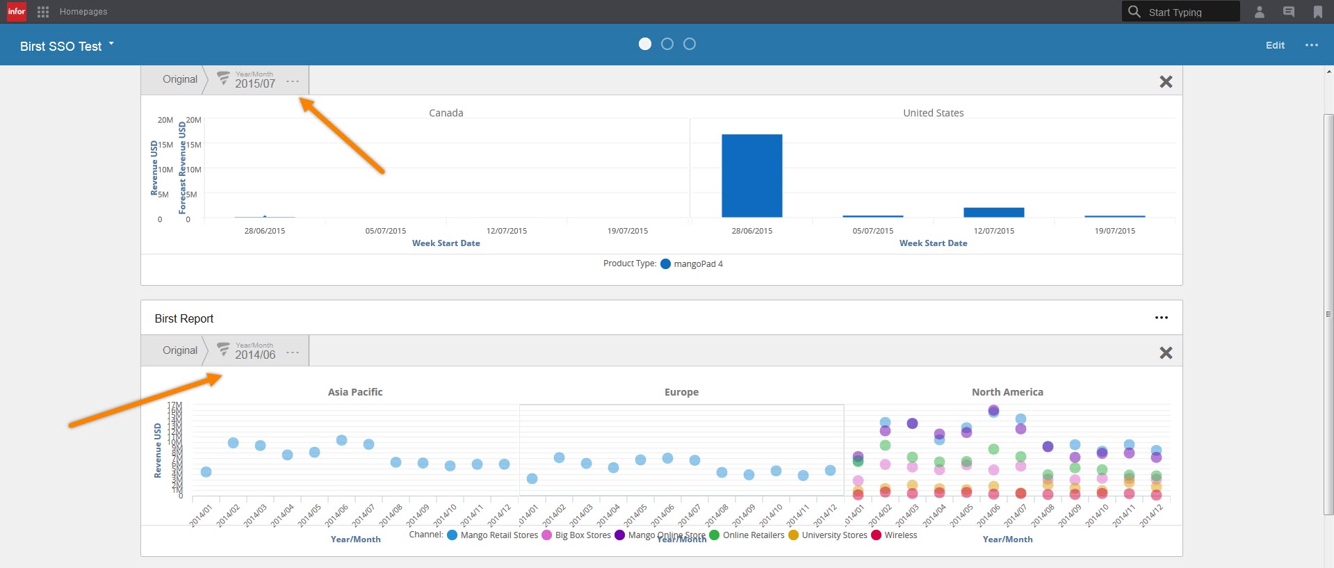This screenshot has height=568, width=1334.
Task: Click the scrollbar up arrow
Action: coord(1328,72)
